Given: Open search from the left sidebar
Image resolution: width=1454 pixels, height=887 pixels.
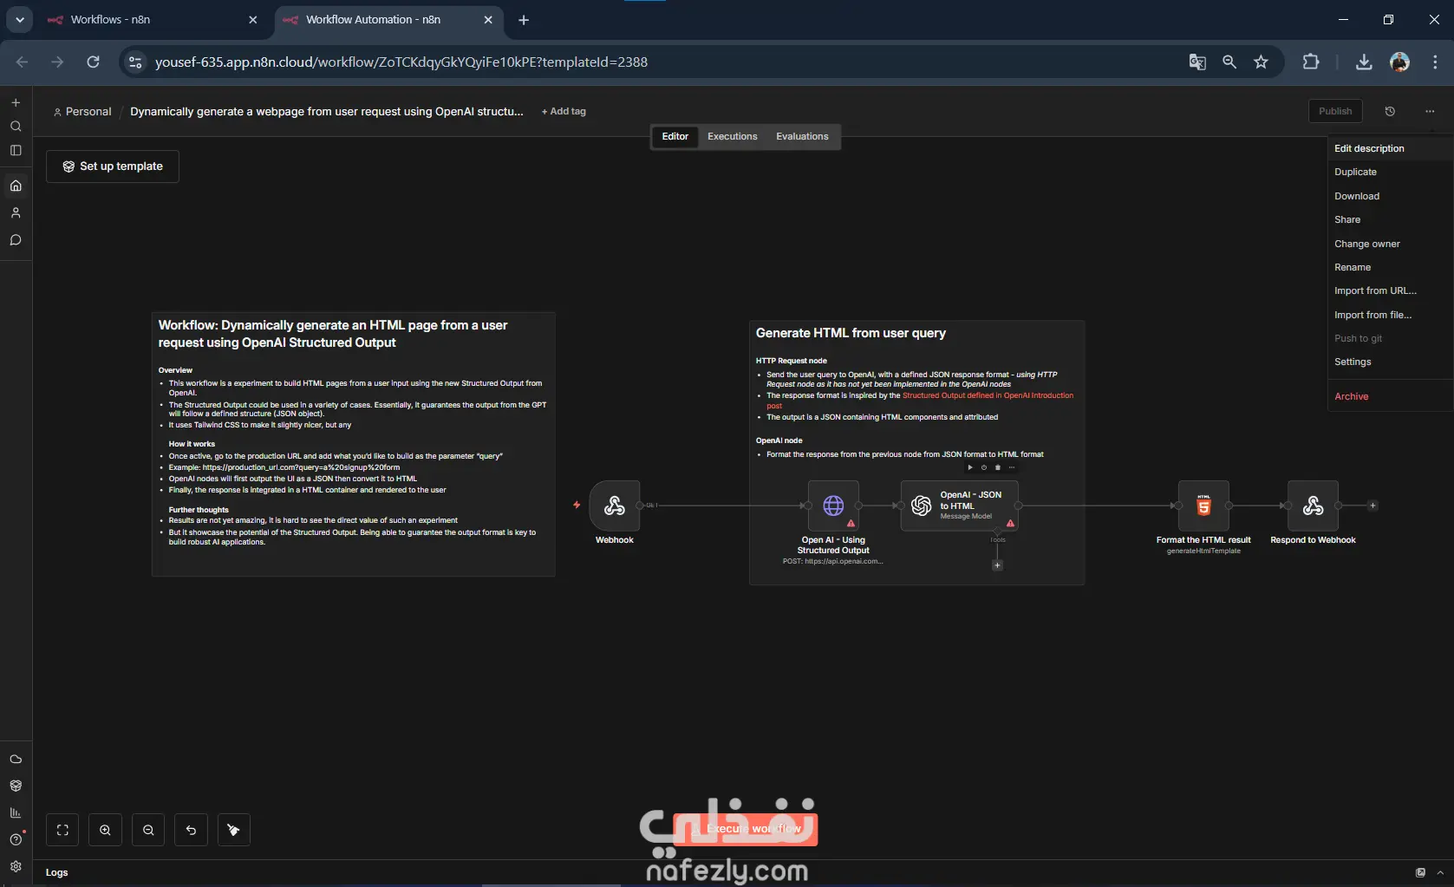Looking at the screenshot, I should coord(16,127).
